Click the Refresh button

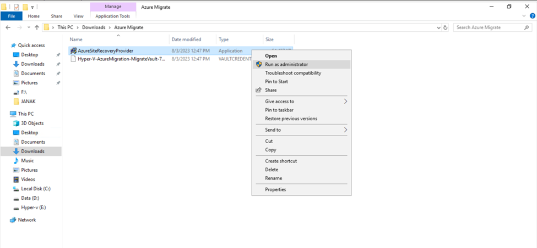coord(445,27)
